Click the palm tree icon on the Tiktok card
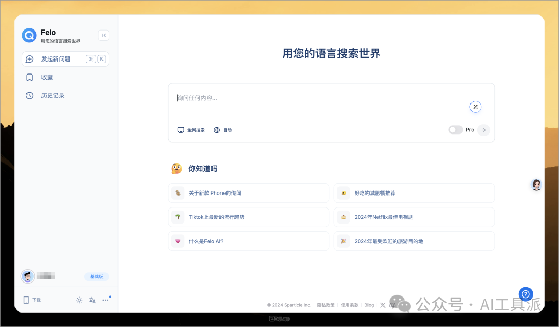This screenshot has height=327, width=559. pyautogui.click(x=178, y=217)
